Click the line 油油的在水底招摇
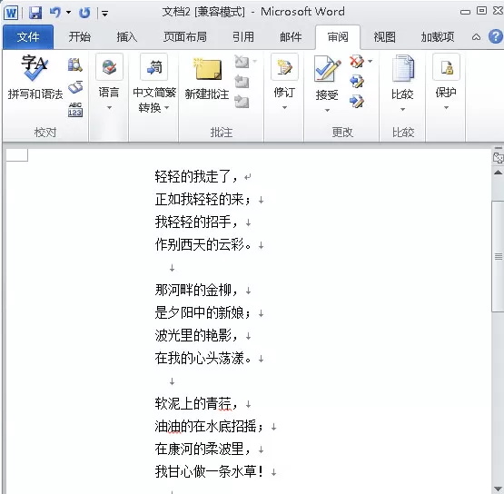The width and height of the screenshot is (504, 494). click(209, 426)
